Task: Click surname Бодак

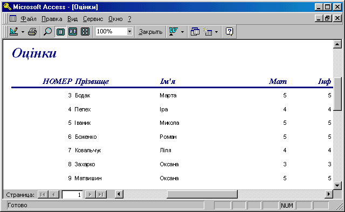Action: coord(82,96)
